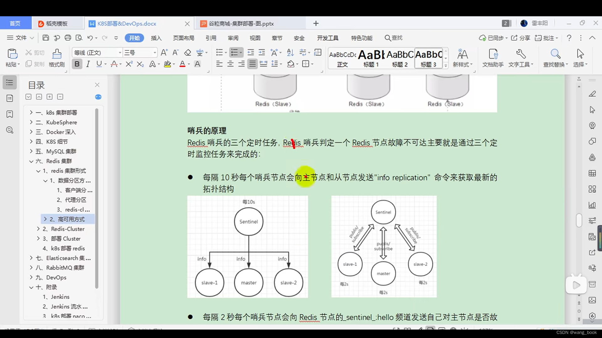Viewport: 602px width, 338px height.
Task: Increase font size with the A+ icon
Action: pyautogui.click(x=164, y=52)
